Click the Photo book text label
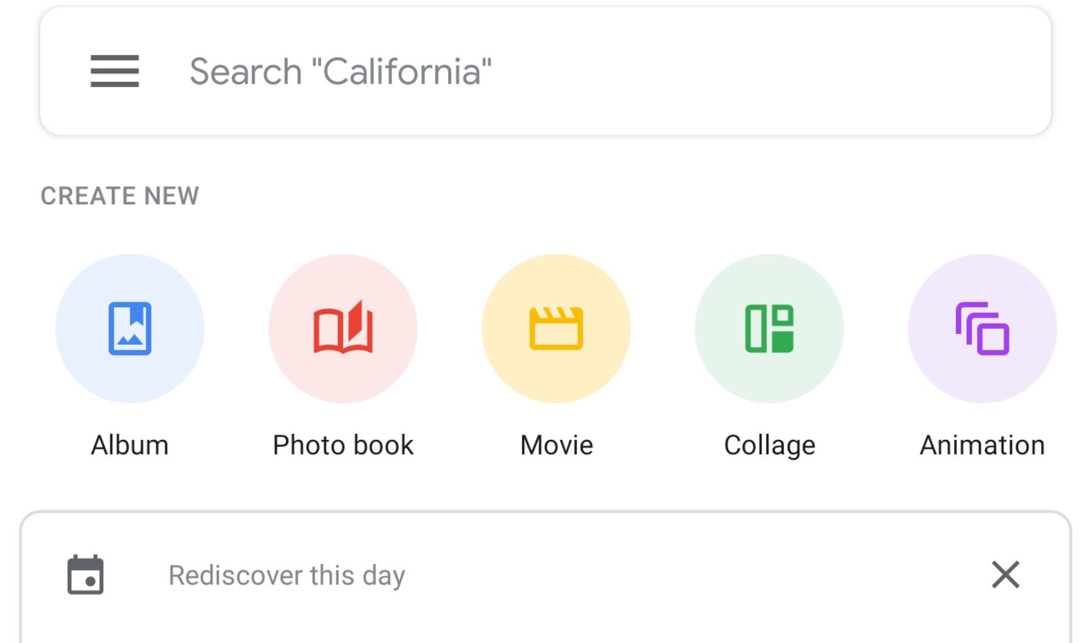This screenshot has height=643, width=1090. 343,445
